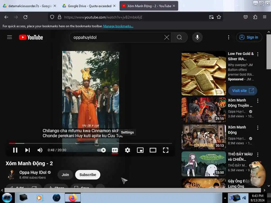Close the Xóm Manh Động - 2 YouTube tab
Viewport: 271px width, 203px height.
click(x=174, y=6)
